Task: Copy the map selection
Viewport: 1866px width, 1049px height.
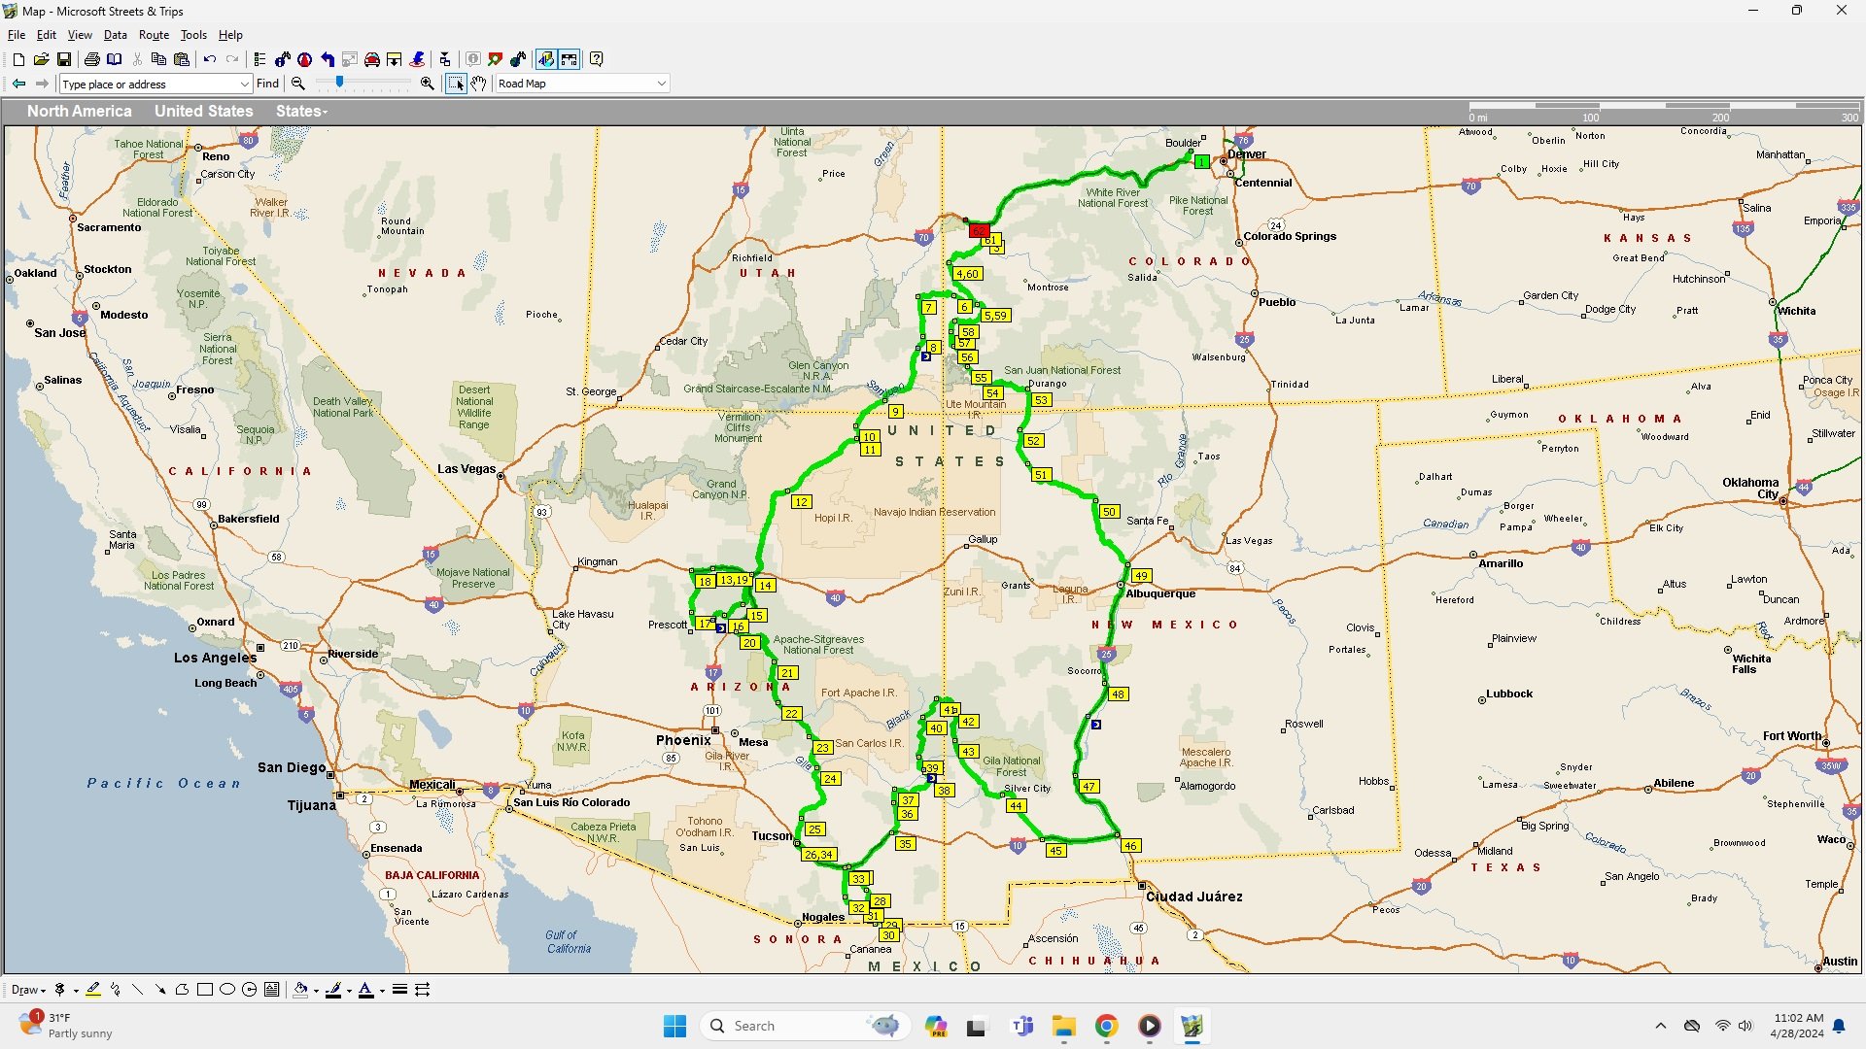Action: tap(158, 59)
